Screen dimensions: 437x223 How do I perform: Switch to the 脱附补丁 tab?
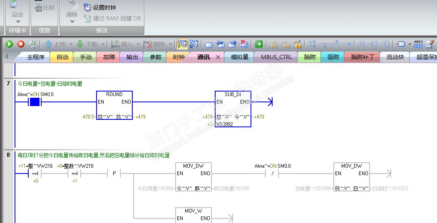[x=363, y=57]
